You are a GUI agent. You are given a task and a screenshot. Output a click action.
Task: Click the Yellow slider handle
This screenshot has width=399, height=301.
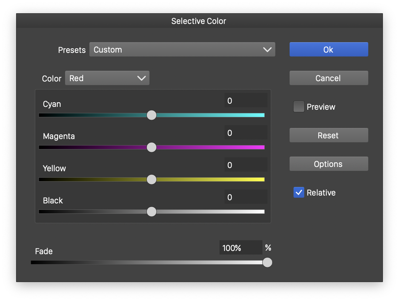pos(152,179)
